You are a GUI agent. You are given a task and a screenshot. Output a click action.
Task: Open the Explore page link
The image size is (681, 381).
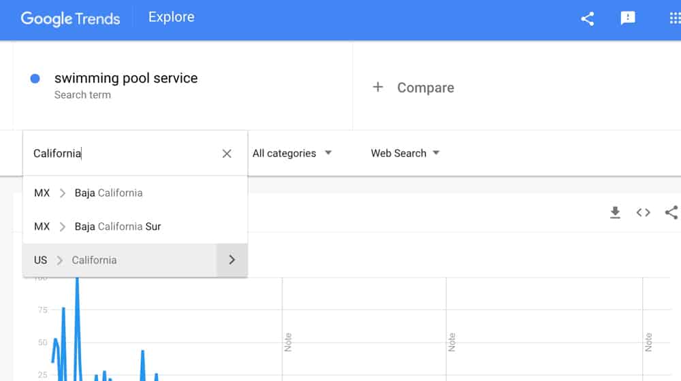171,17
